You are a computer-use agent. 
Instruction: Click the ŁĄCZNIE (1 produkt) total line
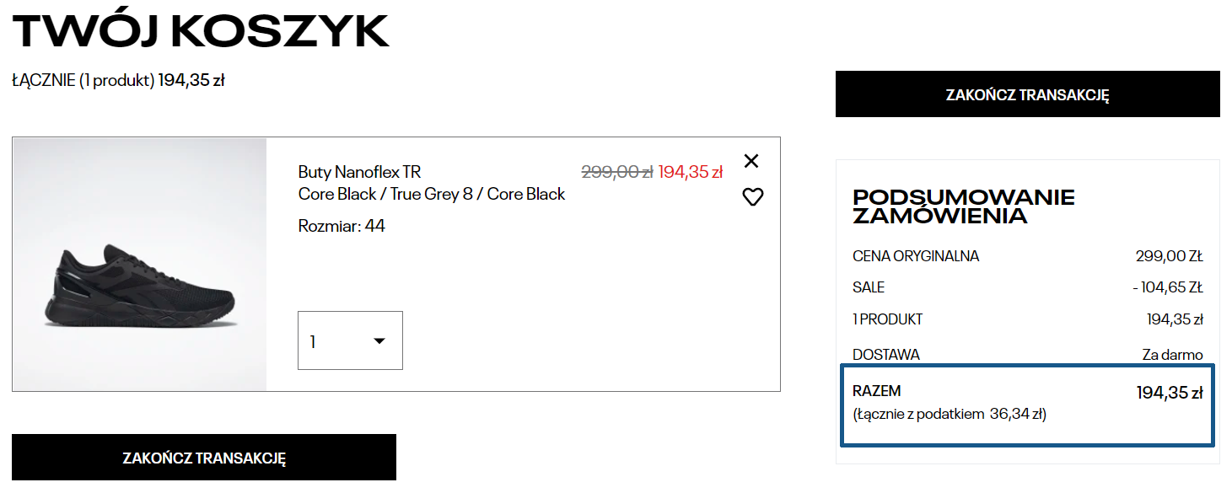[118, 81]
